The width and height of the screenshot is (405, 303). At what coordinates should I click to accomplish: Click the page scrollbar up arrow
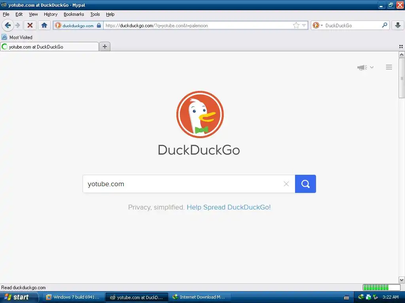[x=401, y=54]
